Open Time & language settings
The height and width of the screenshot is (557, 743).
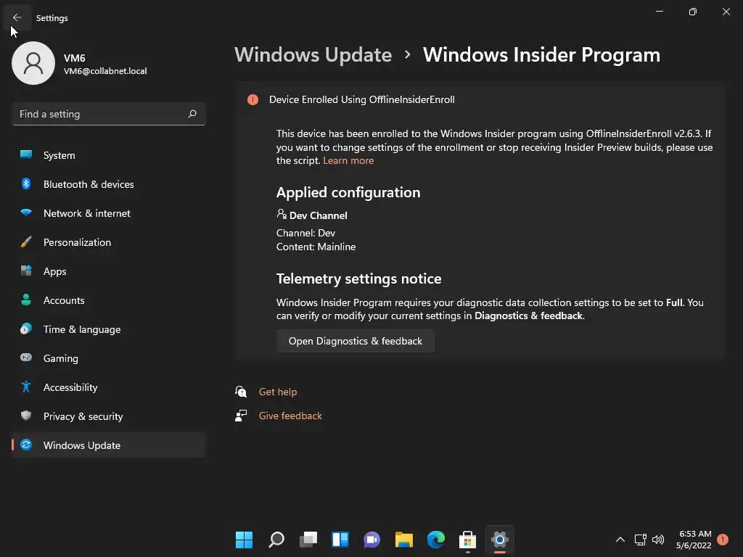pos(109,329)
